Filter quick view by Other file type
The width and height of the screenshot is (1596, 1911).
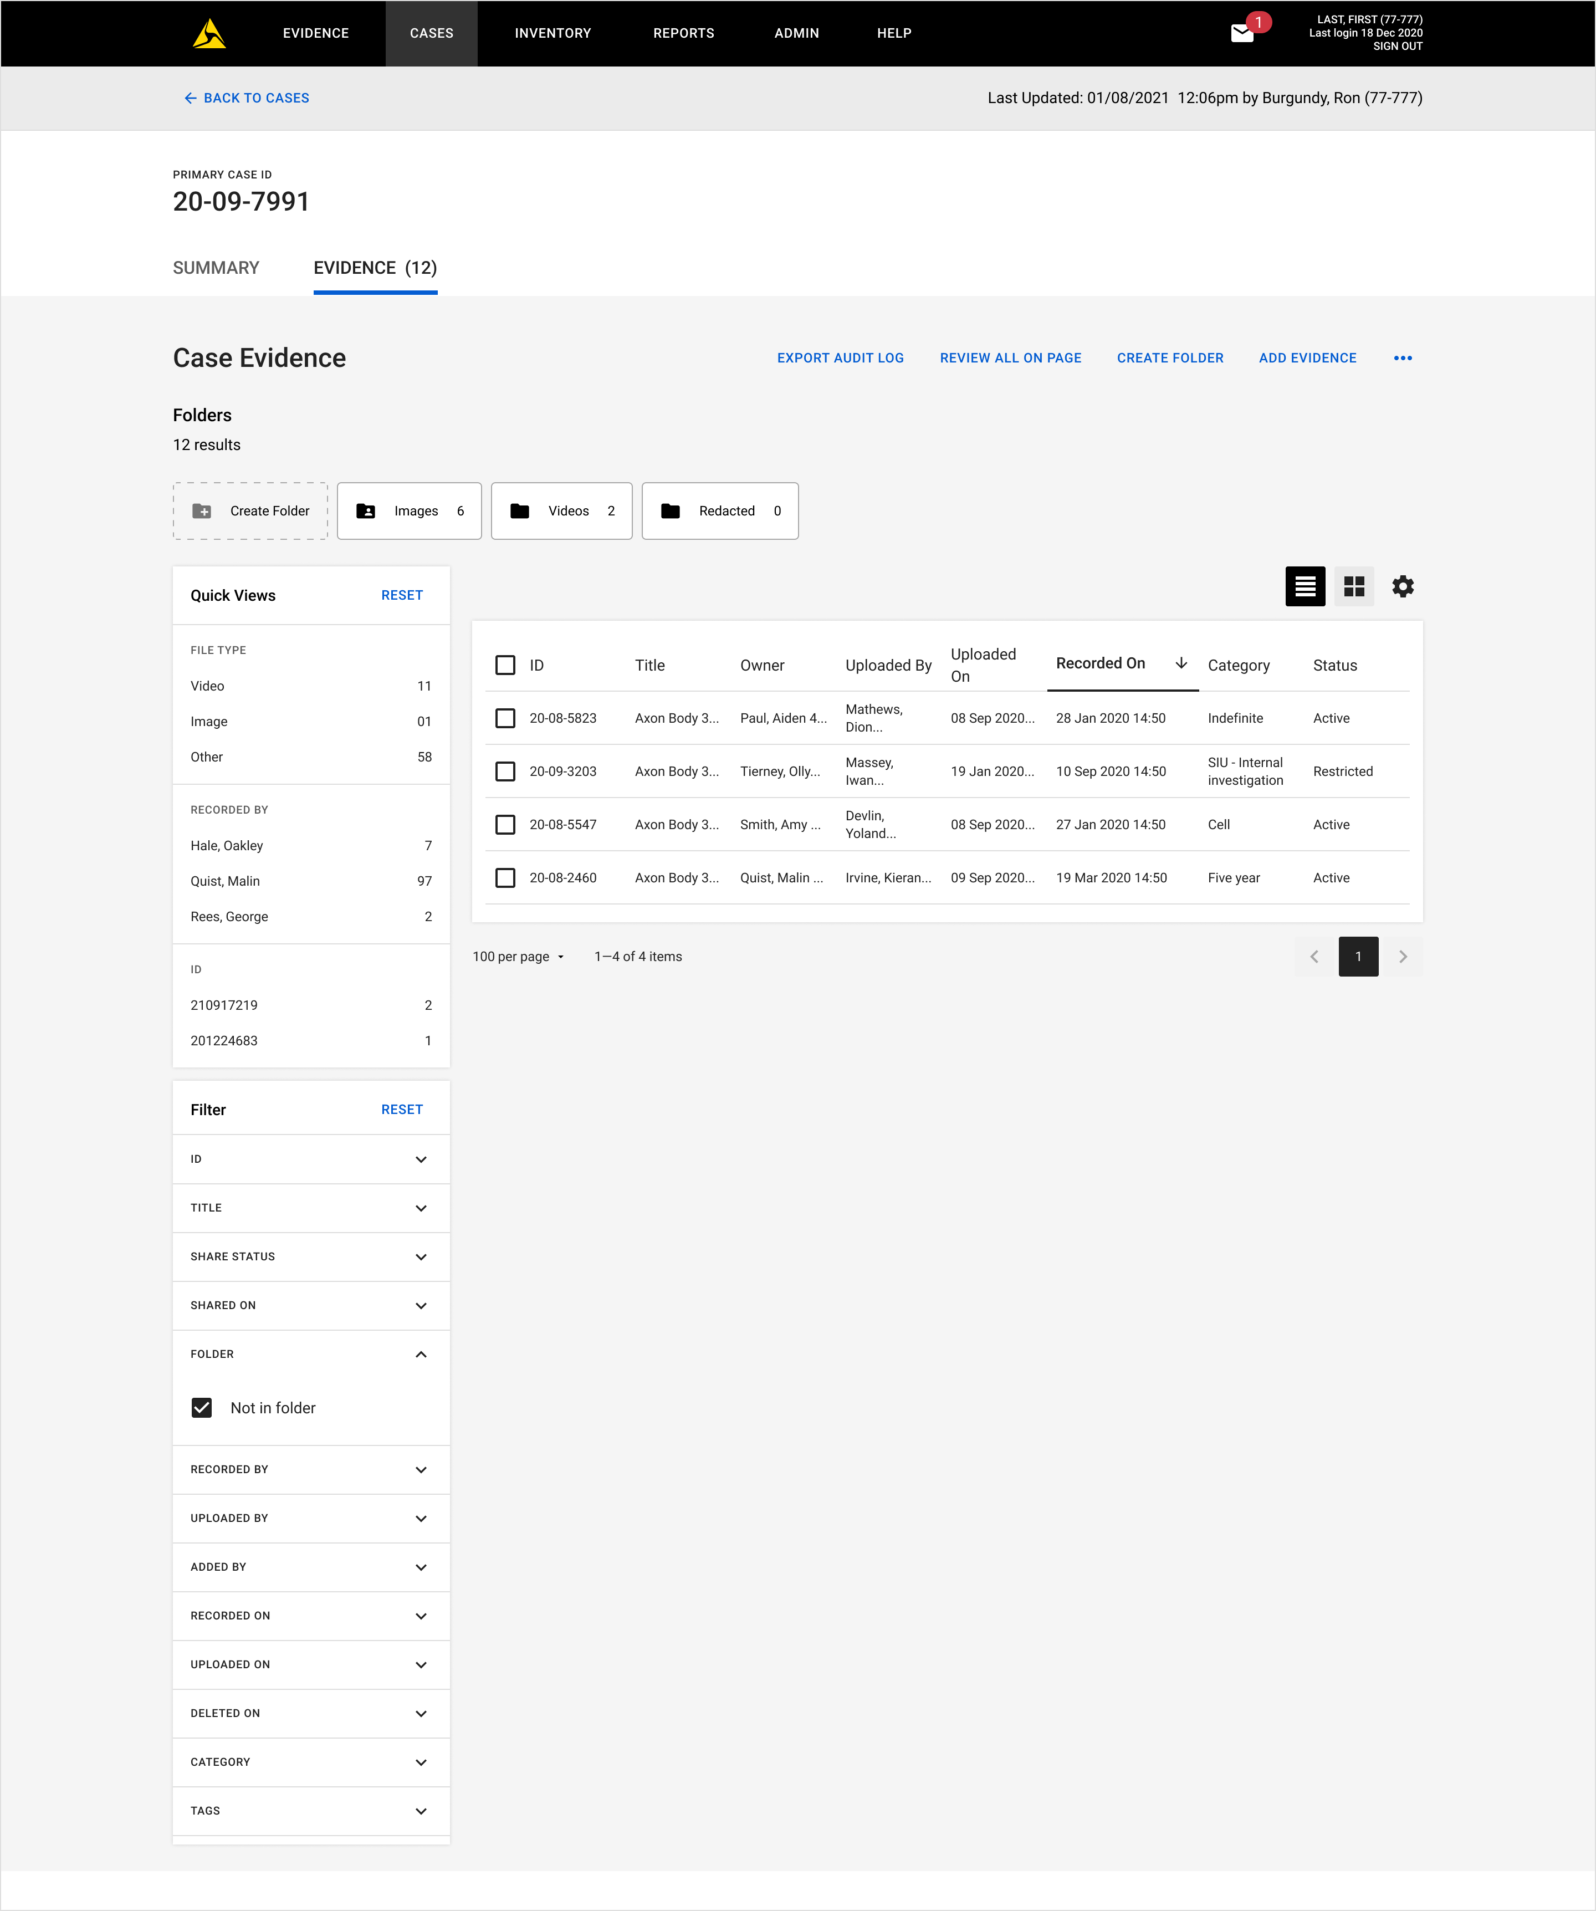pos(311,757)
